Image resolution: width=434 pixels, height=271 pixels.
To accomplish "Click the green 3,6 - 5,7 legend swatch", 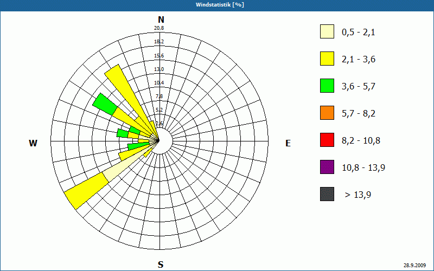I will [327, 86].
